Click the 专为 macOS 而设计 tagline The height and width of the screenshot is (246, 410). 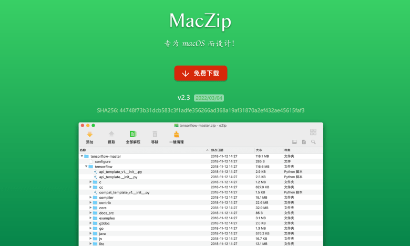pyautogui.click(x=200, y=43)
